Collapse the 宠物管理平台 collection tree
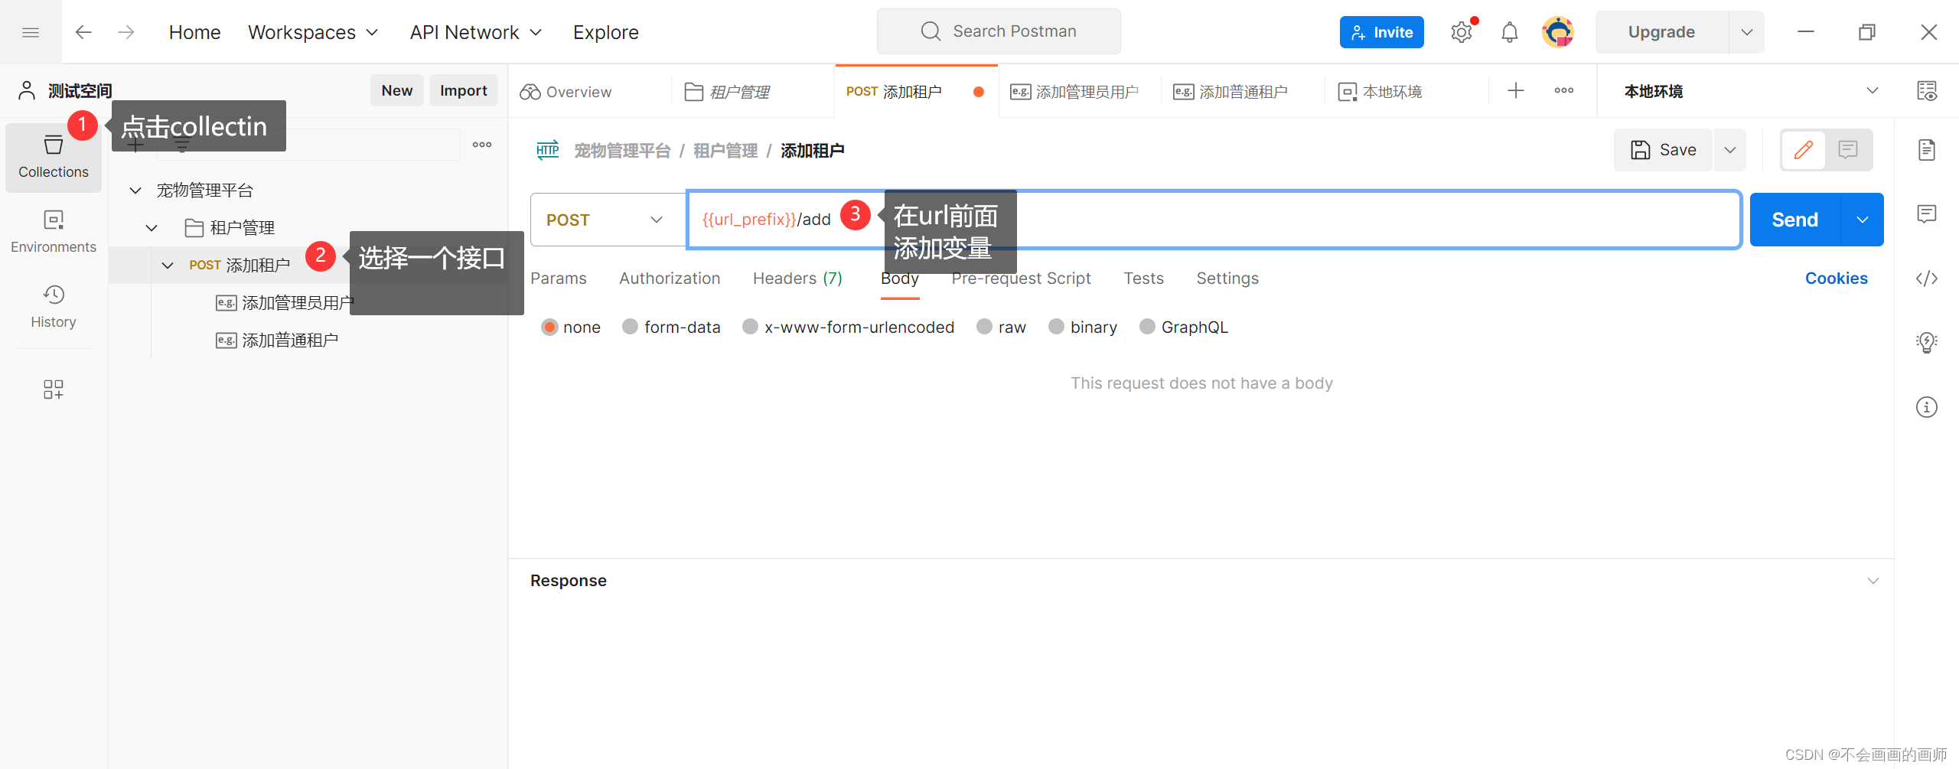1959x769 pixels. tap(135, 190)
